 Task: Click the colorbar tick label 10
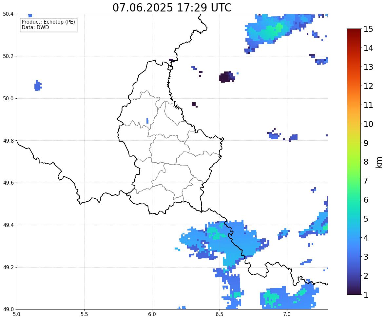tap(368, 124)
